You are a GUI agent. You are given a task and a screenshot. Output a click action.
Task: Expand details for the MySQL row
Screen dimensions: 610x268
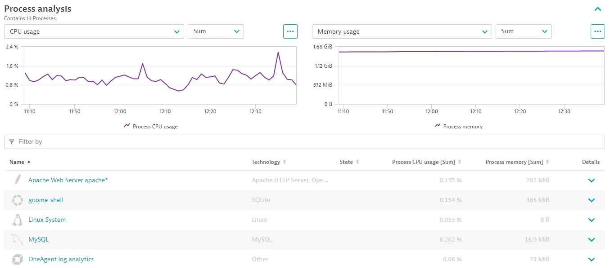pos(591,239)
